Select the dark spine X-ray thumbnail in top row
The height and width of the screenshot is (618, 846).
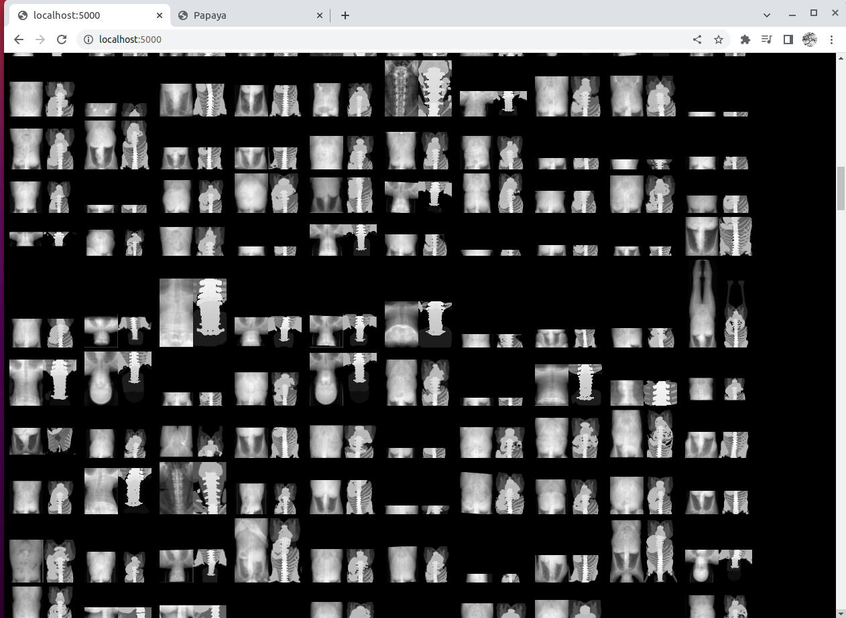click(x=418, y=88)
